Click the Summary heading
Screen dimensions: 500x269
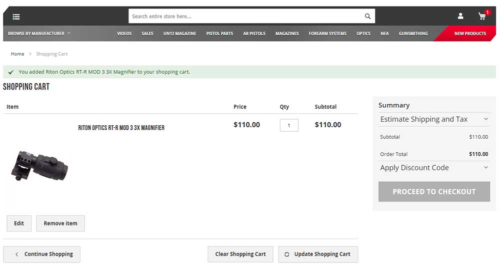(x=394, y=105)
